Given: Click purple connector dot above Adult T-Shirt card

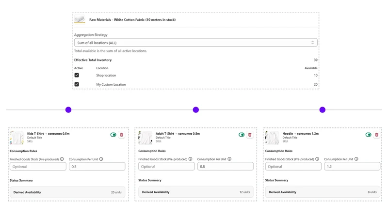Looking at the screenshot, I should click(x=196, y=110).
